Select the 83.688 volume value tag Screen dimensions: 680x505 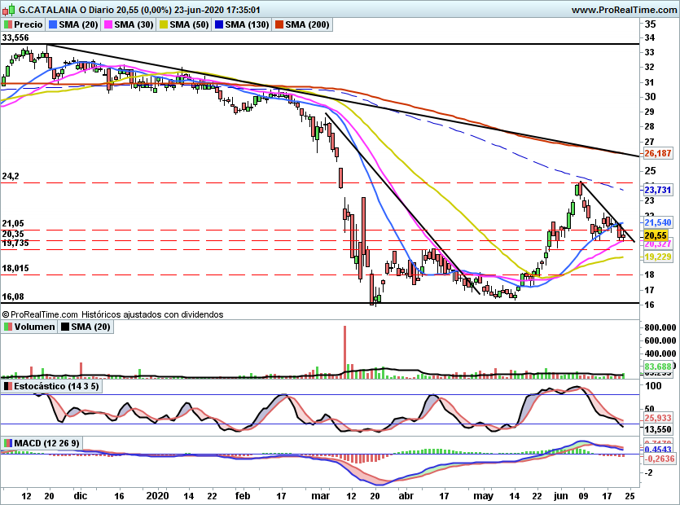[657, 367]
